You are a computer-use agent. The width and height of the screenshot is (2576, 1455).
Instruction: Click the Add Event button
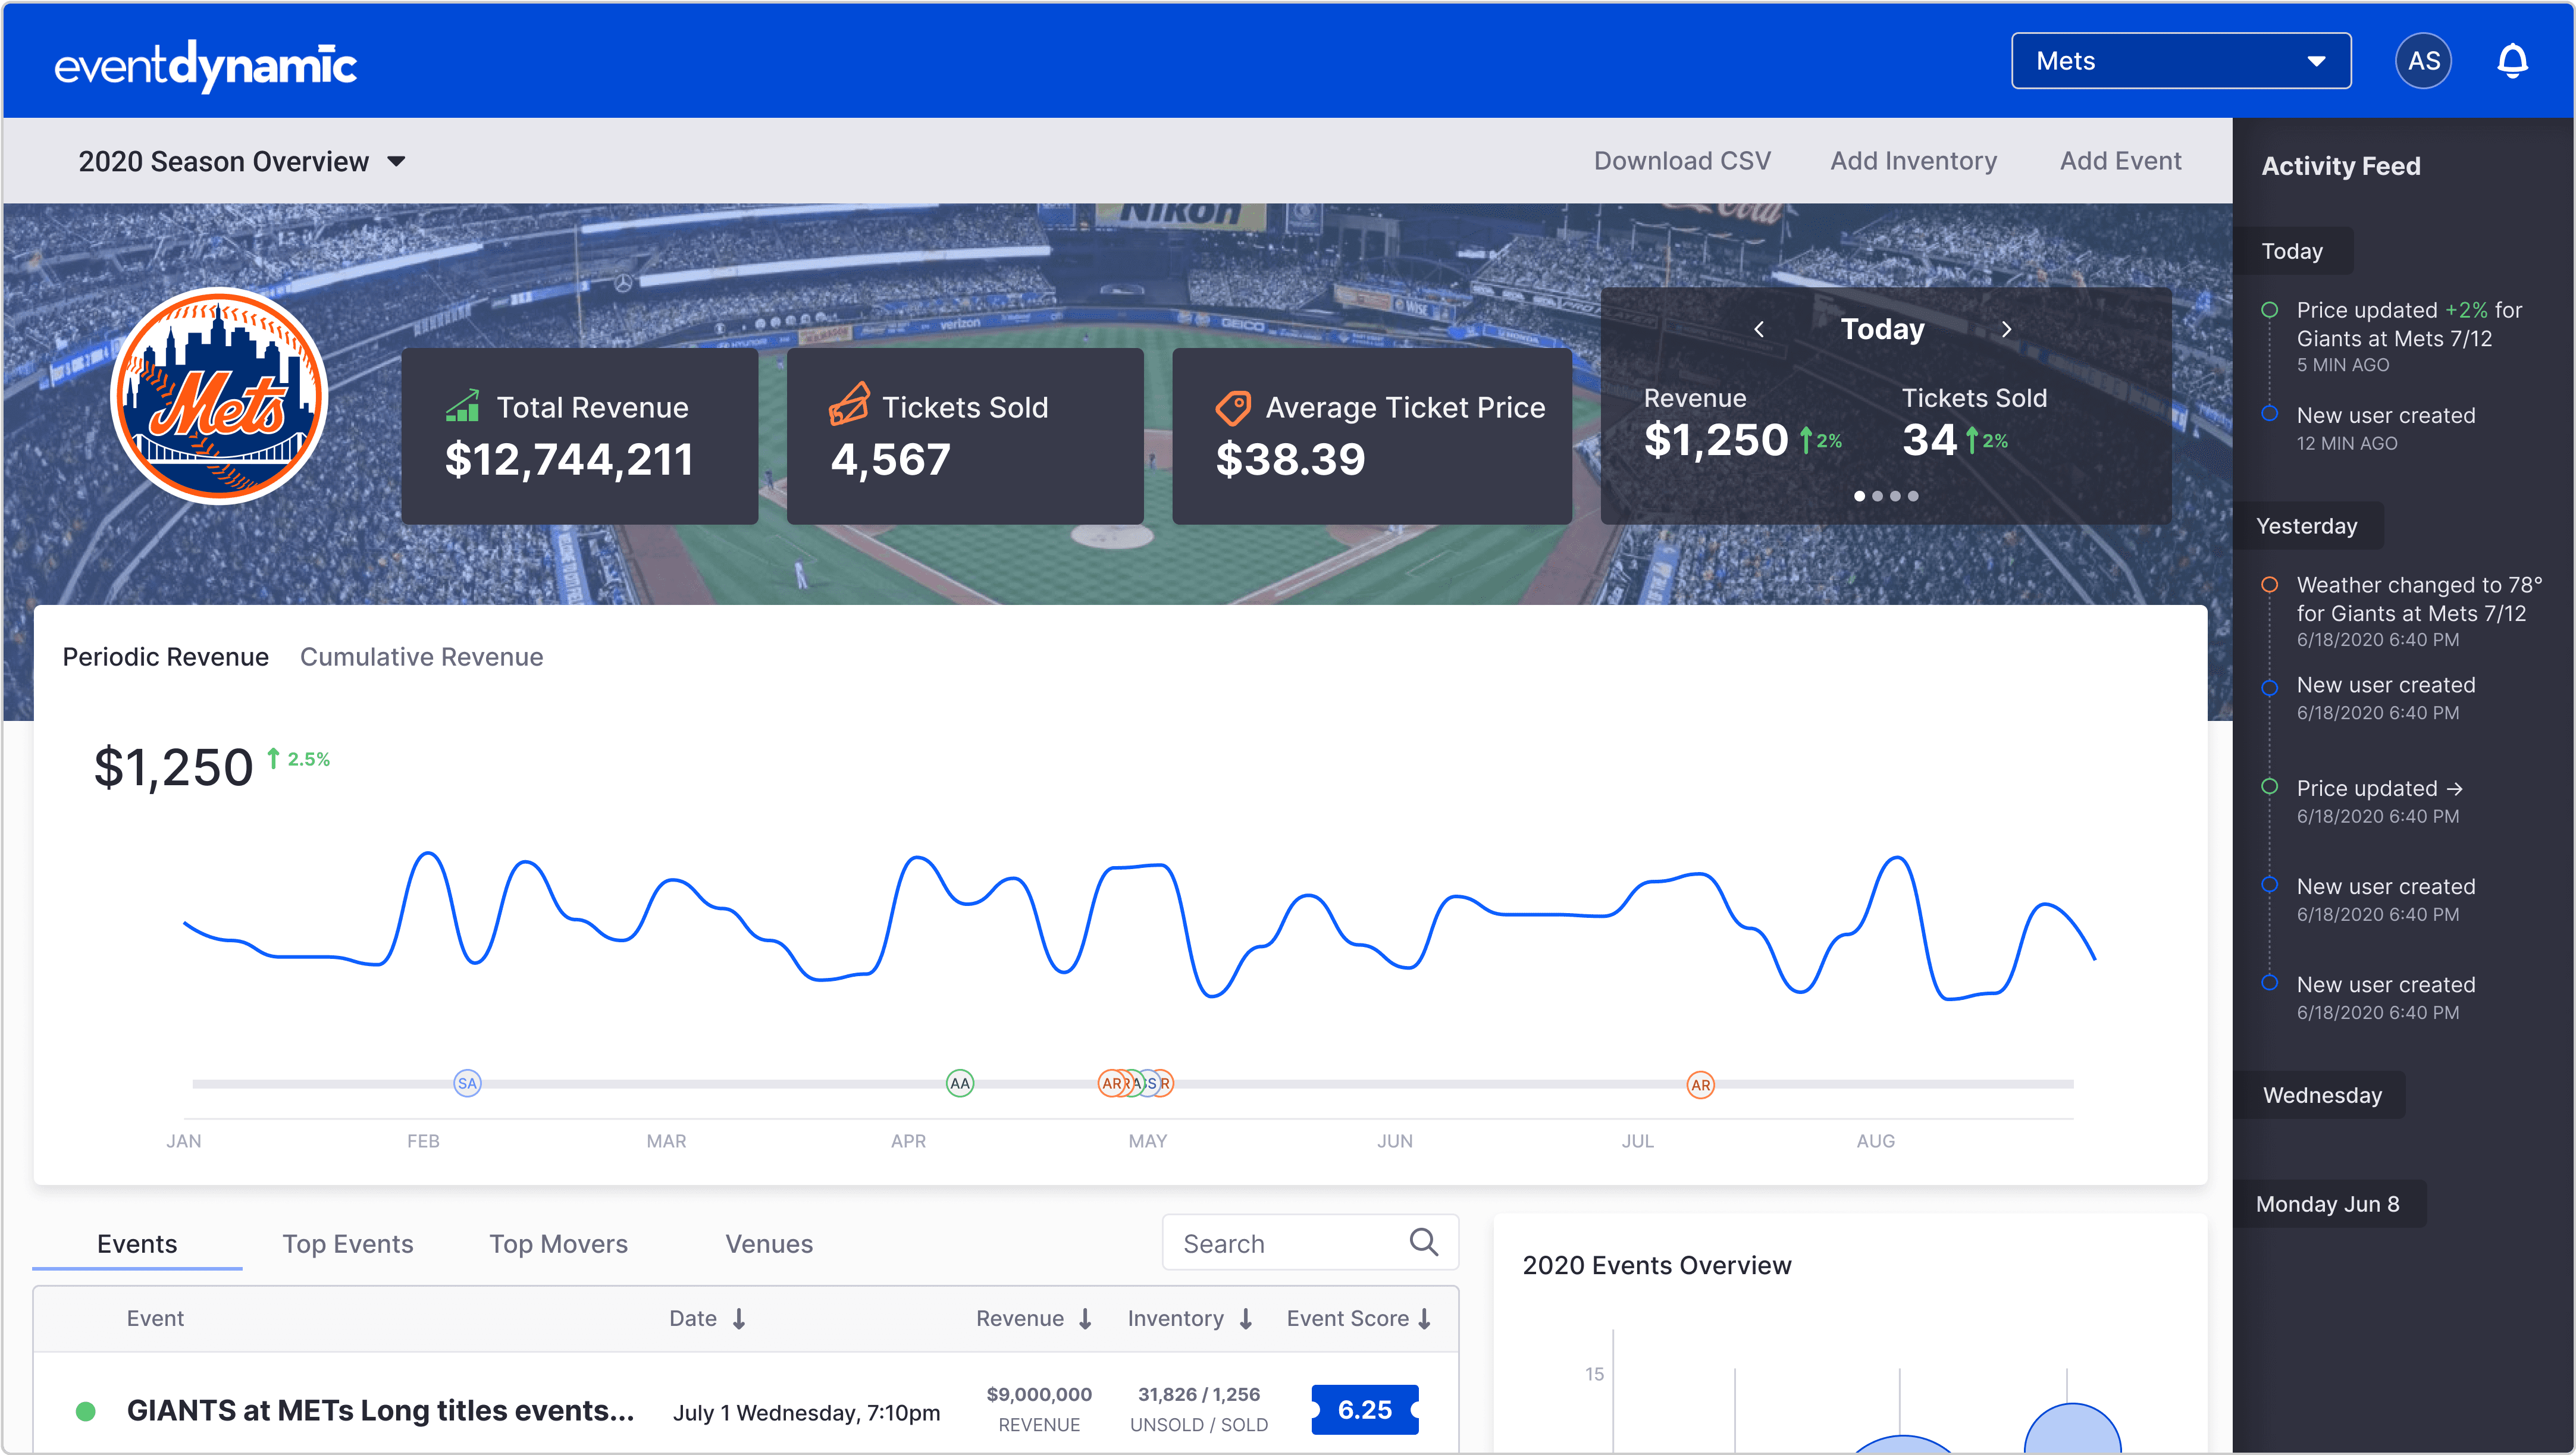tap(2120, 161)
